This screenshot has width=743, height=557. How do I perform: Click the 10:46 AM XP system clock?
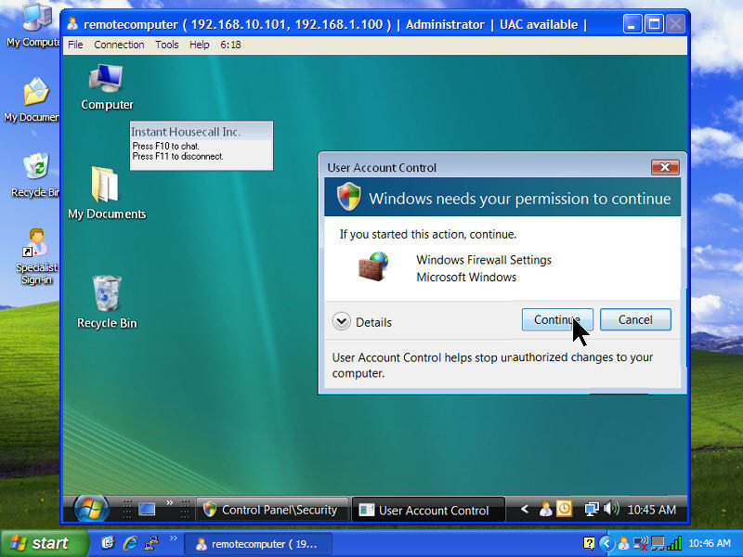710,543
